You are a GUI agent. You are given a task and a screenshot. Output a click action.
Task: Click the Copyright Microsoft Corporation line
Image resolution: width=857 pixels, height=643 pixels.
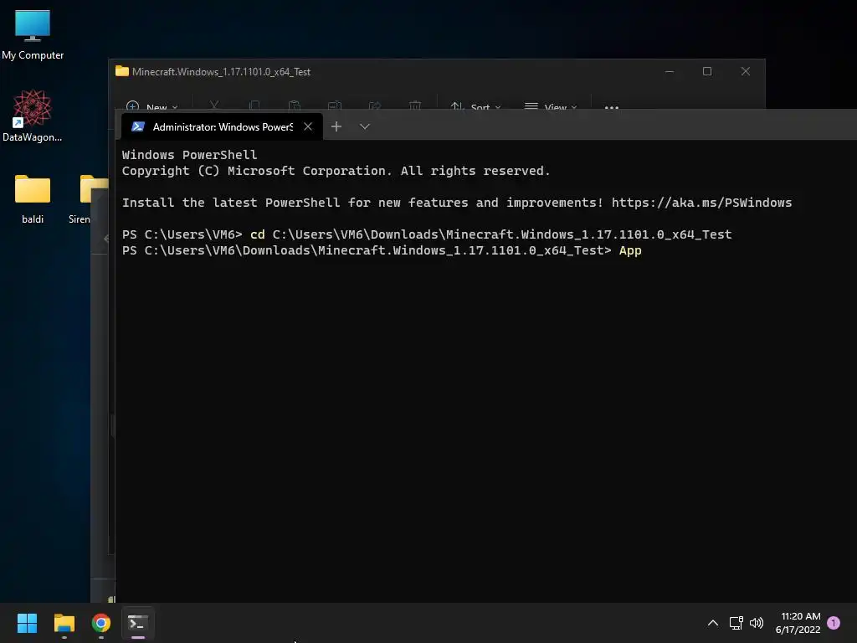[336, 171]
